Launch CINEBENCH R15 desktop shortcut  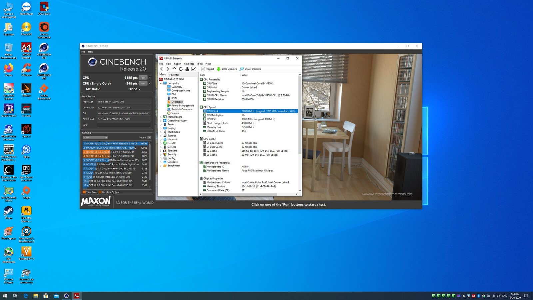[x=44, y=51]
